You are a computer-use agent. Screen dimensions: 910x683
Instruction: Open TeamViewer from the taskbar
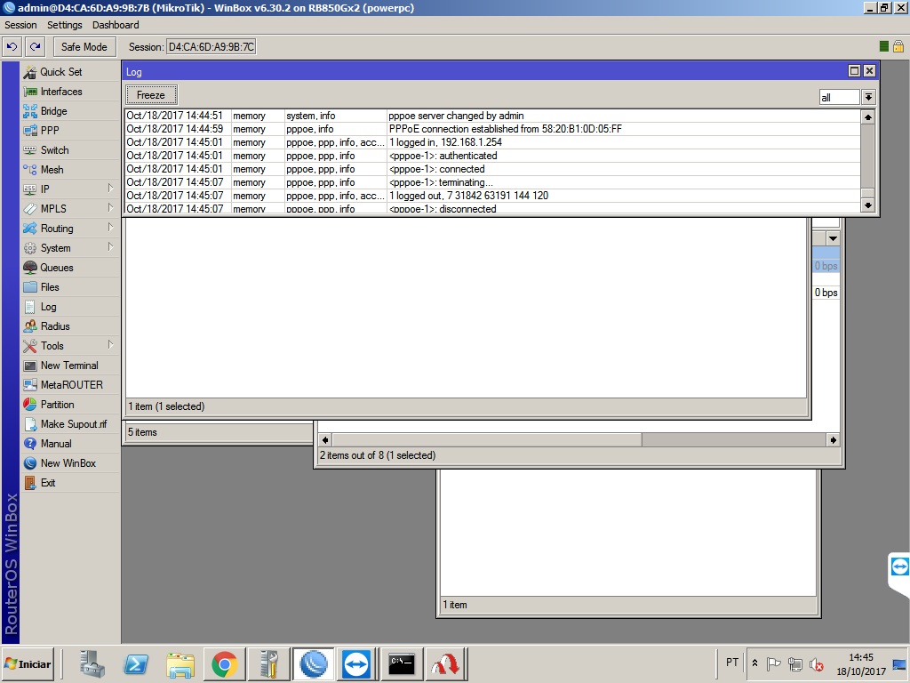(x=356, y=663)
